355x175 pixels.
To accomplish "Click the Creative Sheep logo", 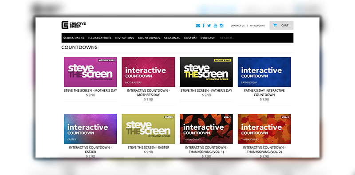I will (x=74, y=25).
